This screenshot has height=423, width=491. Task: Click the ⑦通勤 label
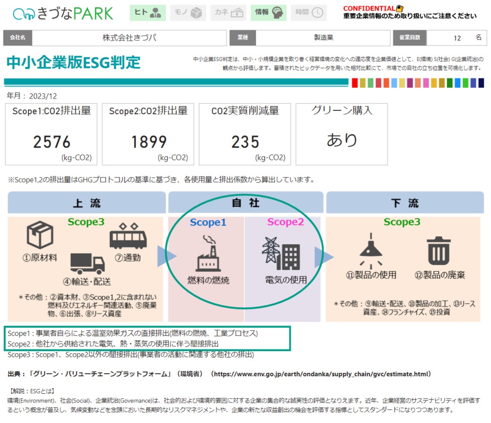click(128, 257)
